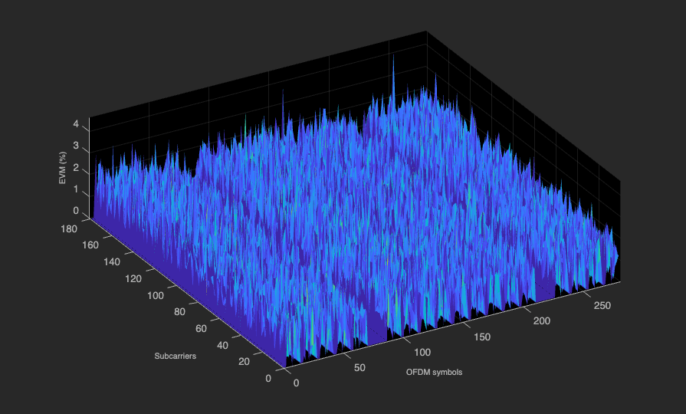Click the OFDM symbols tick '150'
The image size is (686, 414).
[x=481, y=337]
